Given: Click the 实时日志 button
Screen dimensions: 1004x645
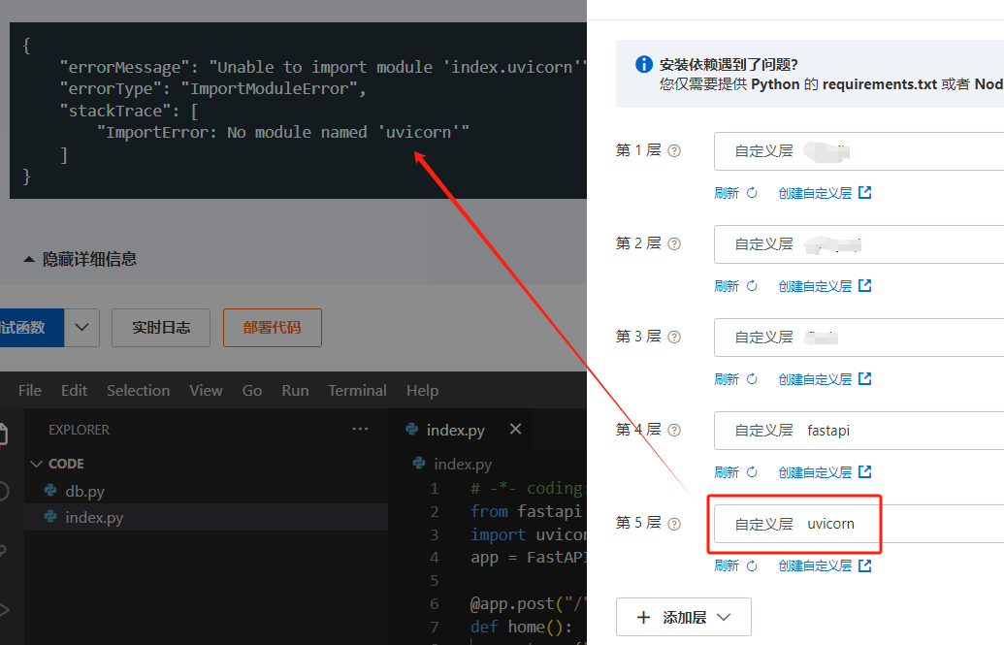Looking at the screenshot, I should pos(161,327).
